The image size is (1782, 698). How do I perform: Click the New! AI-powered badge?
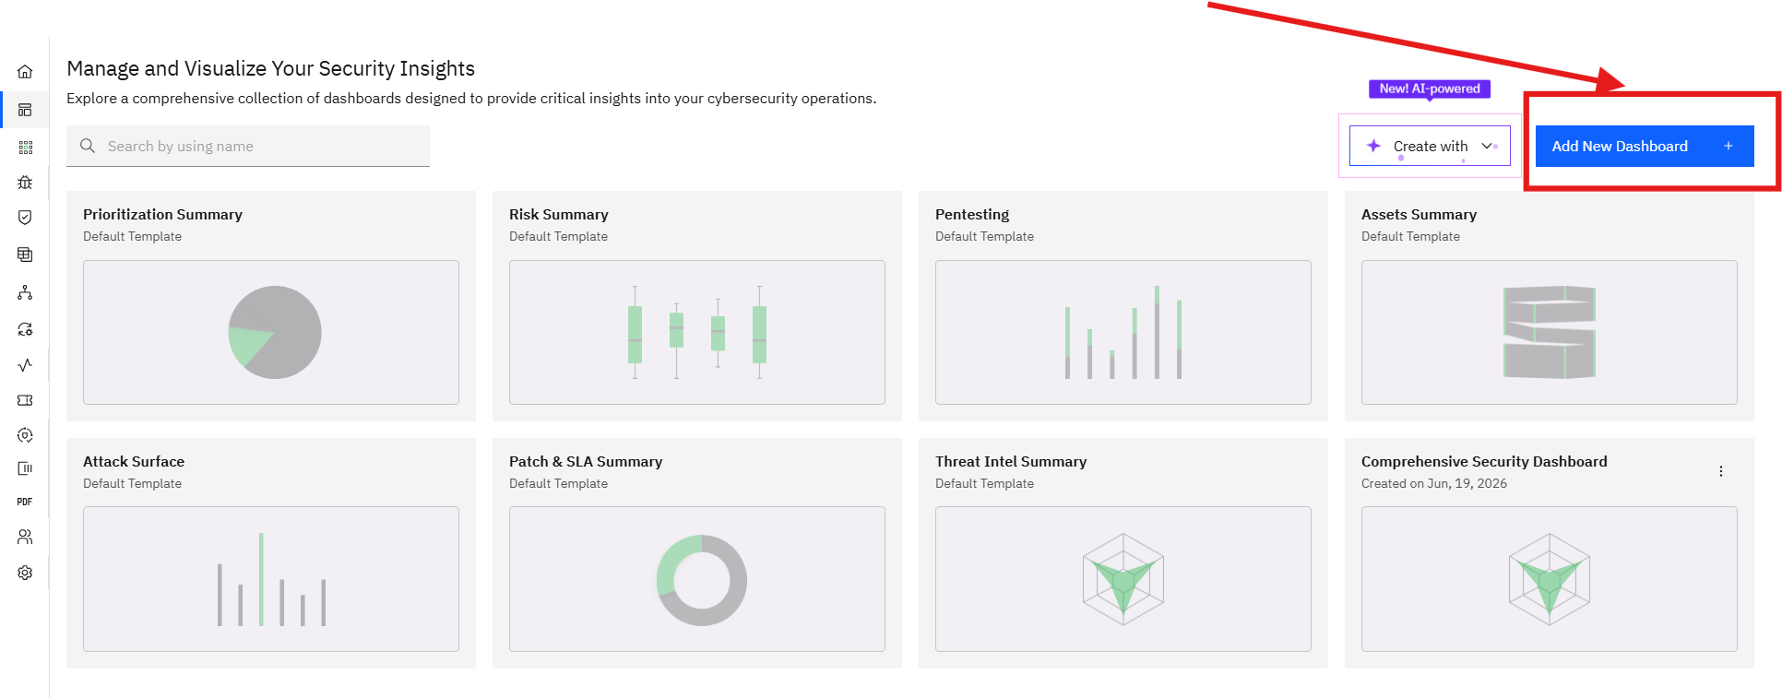[x=1430, y=89]
